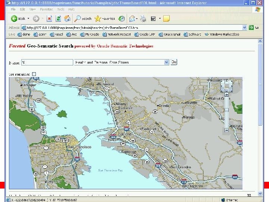Click the Stop loading icon
This screenshot has height=202, width=269.
coord(49,19)
